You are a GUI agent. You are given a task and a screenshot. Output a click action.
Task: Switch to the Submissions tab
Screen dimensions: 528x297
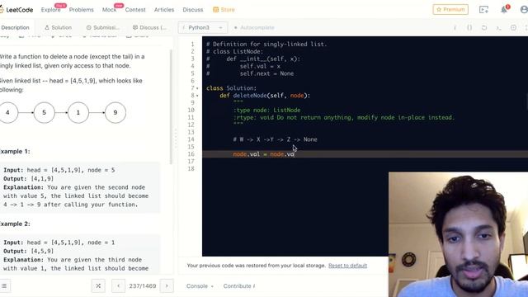[102, 27]
